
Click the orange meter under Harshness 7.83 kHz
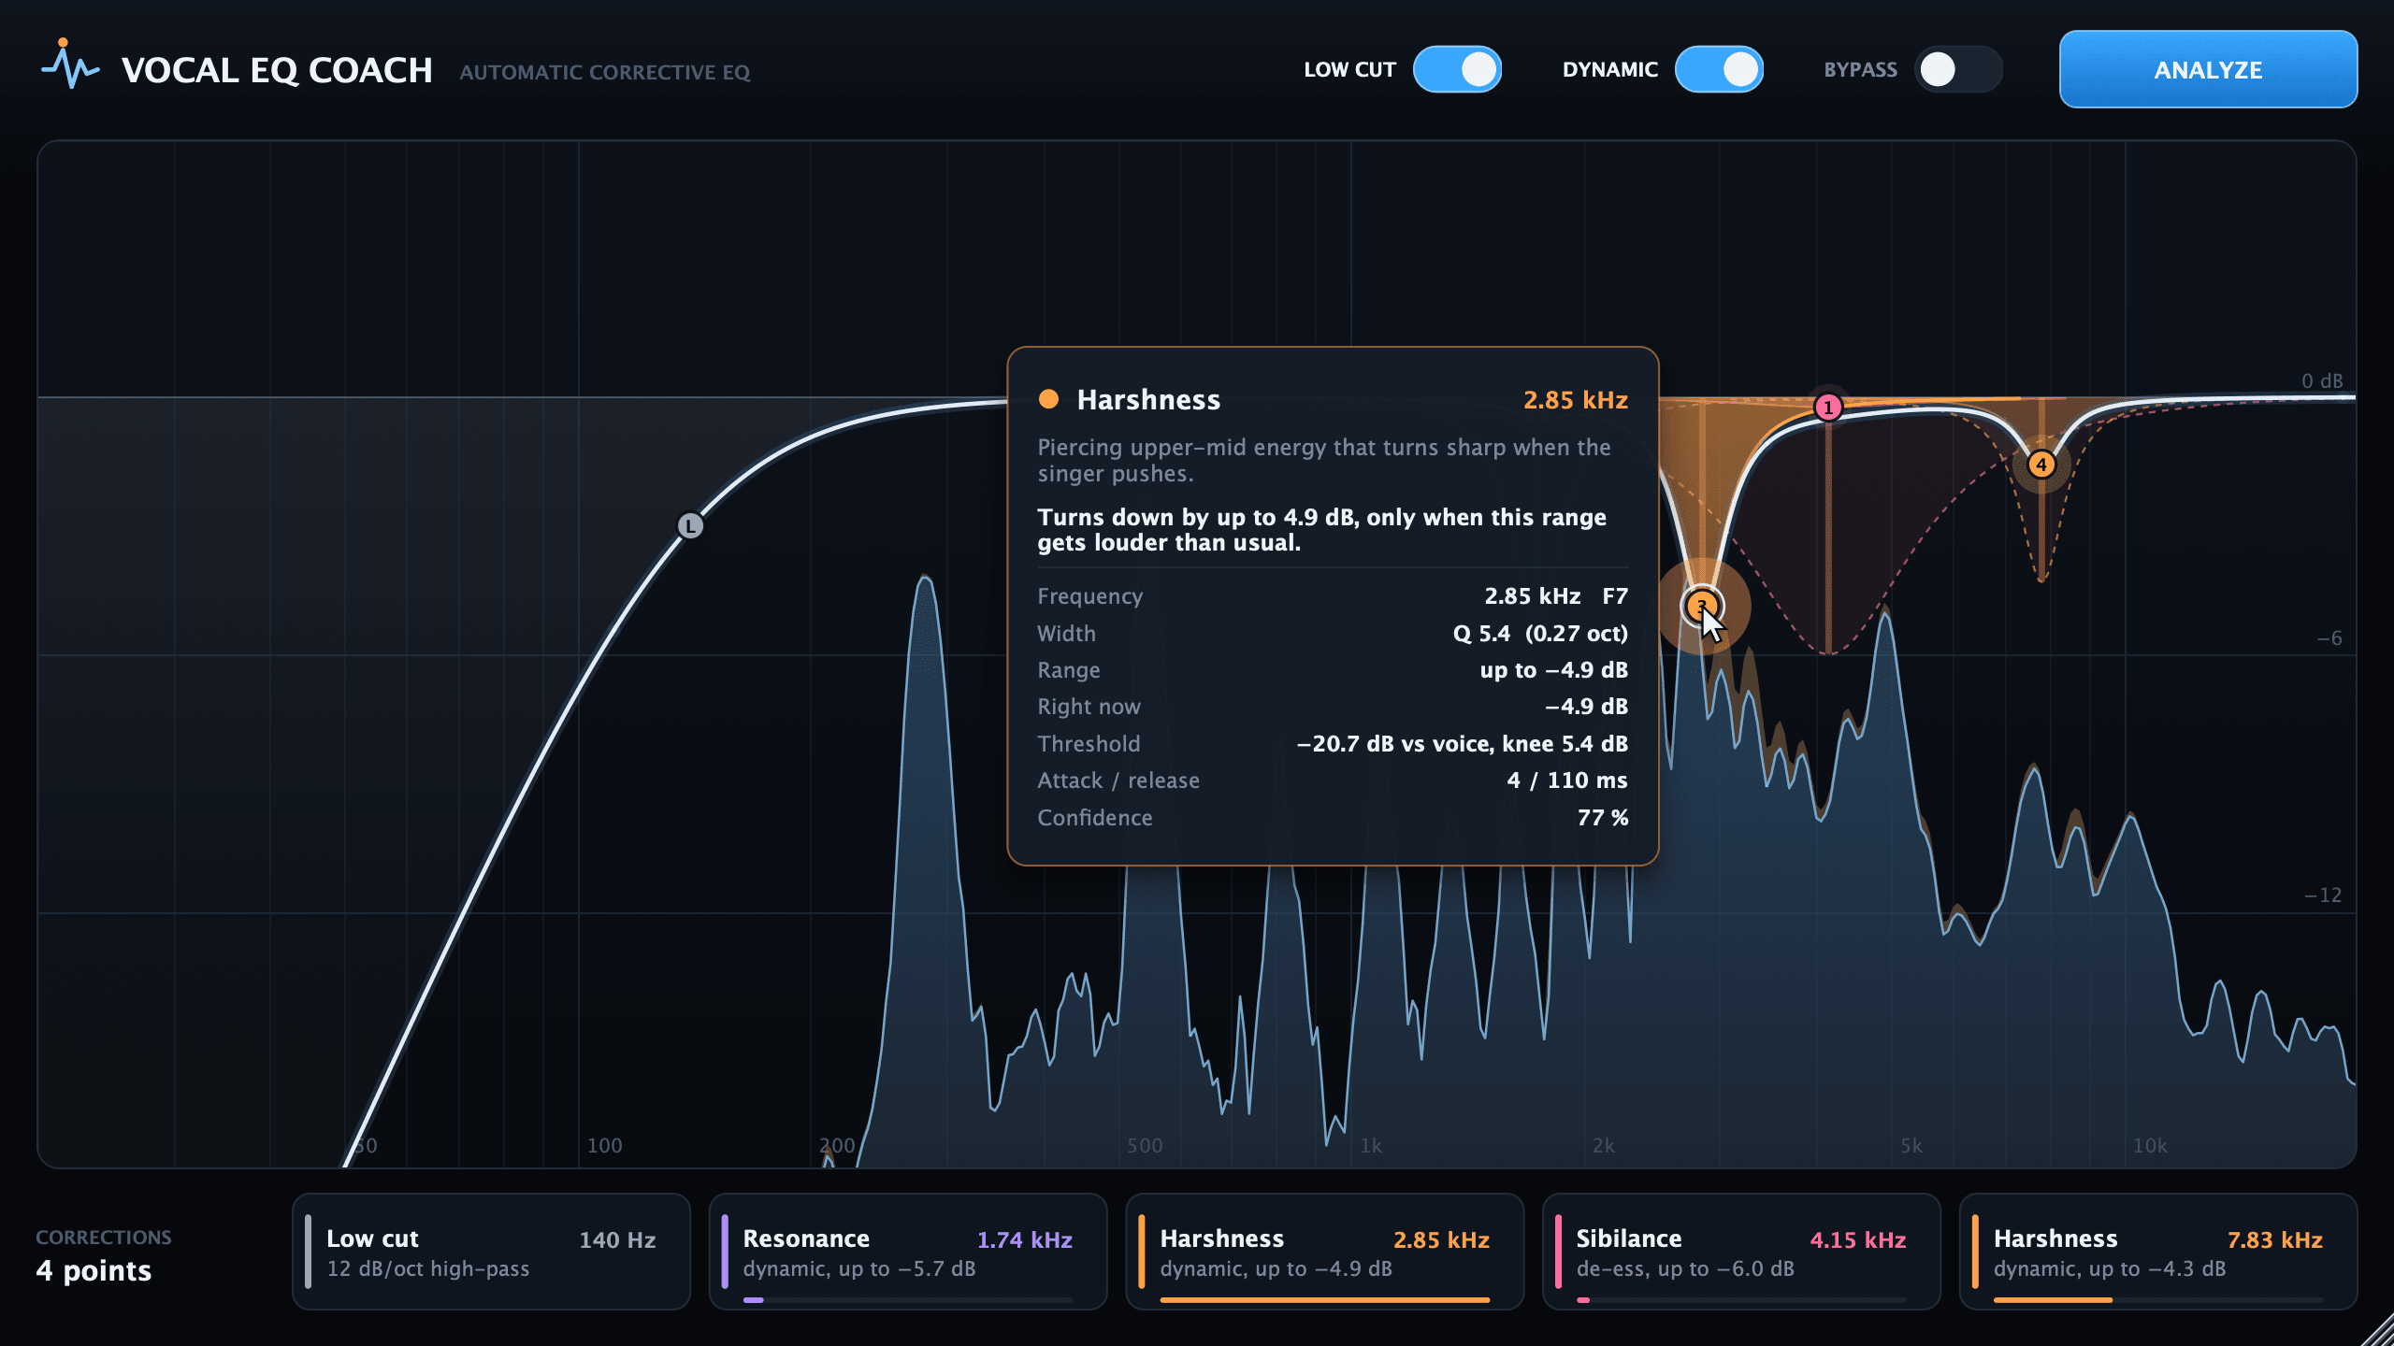[x=2158, y=1299]
